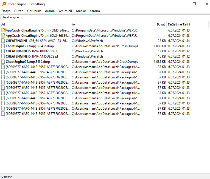Screen dimensions: 210x179
Task: Sort by the Adı column header
Action: [35, 24]
